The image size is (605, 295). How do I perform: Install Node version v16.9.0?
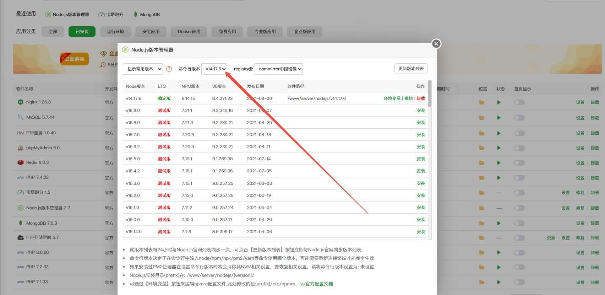420,111
